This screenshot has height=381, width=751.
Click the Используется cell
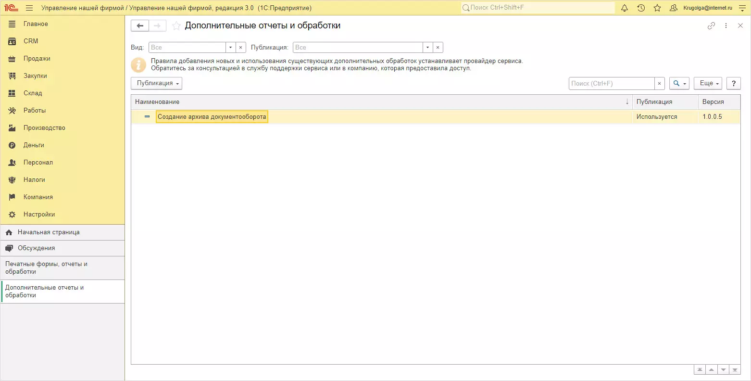tap(665, 117)
